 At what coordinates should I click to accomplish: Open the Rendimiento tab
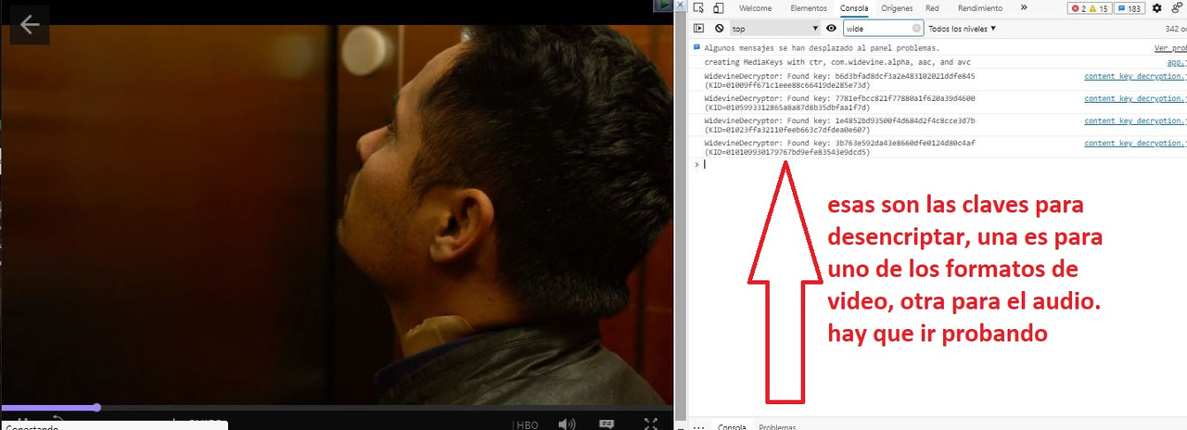tap(979, 8)
